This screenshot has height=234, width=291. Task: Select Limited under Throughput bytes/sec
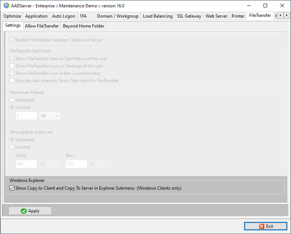coord(12,147)
